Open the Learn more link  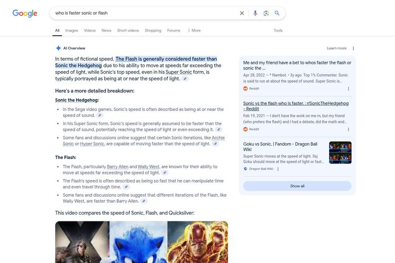coord(337,48)
